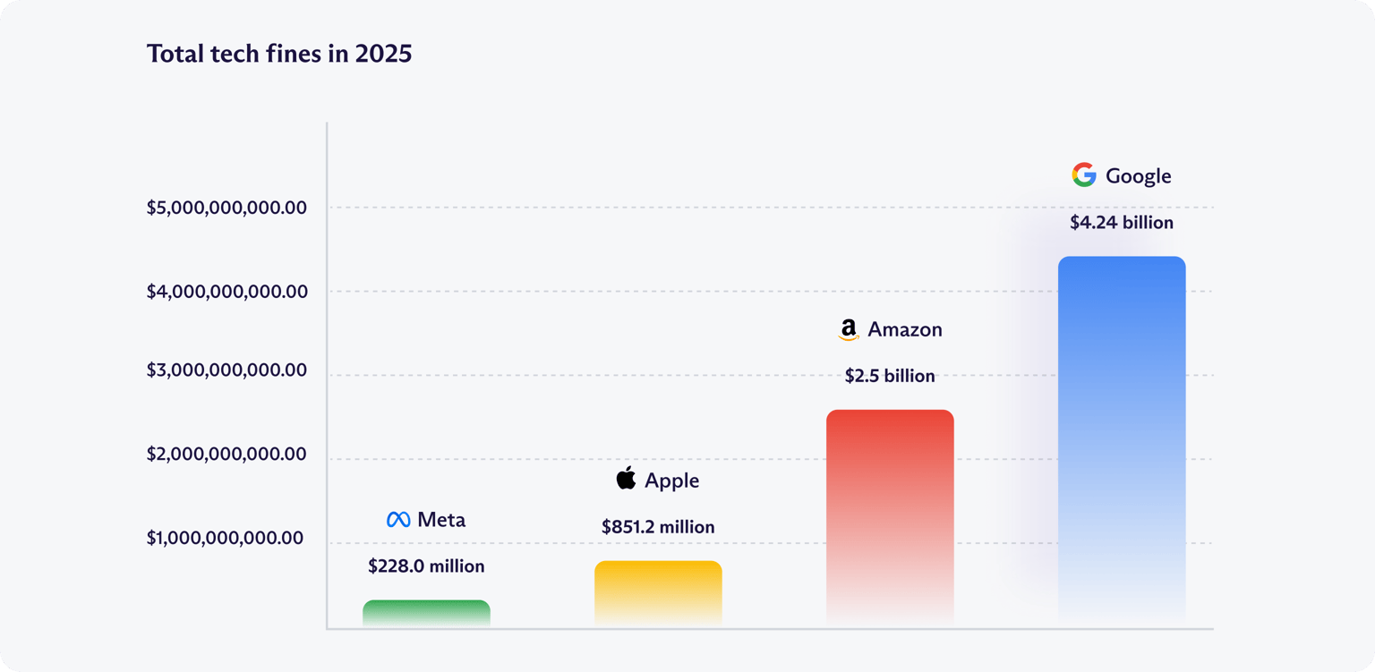The image size is (1375, 672).
Task: Select the green Meta bar
Action: click(x=426, y=613)
